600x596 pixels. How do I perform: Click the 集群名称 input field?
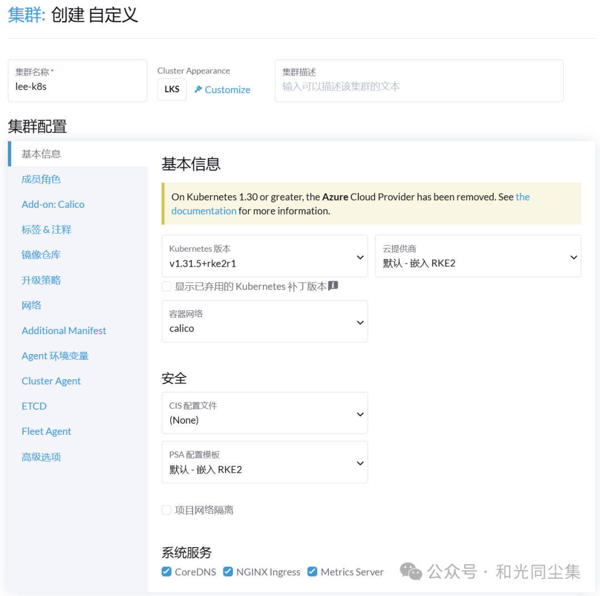(x=78, y=81)
